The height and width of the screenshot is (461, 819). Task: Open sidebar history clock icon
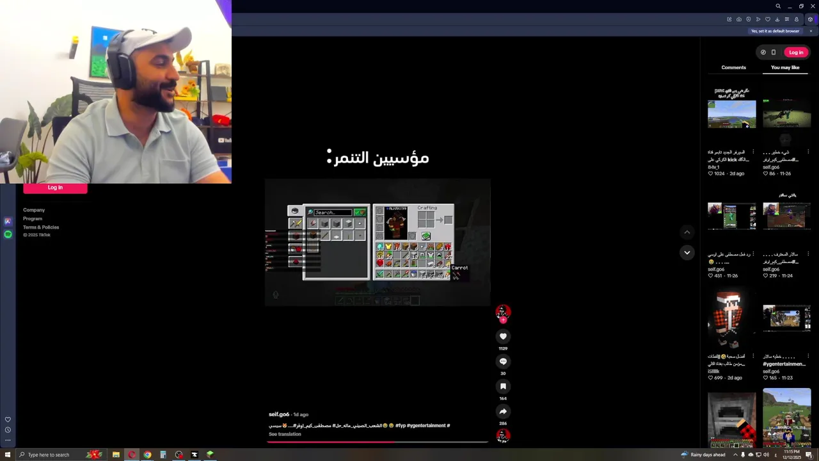point(8,430)
